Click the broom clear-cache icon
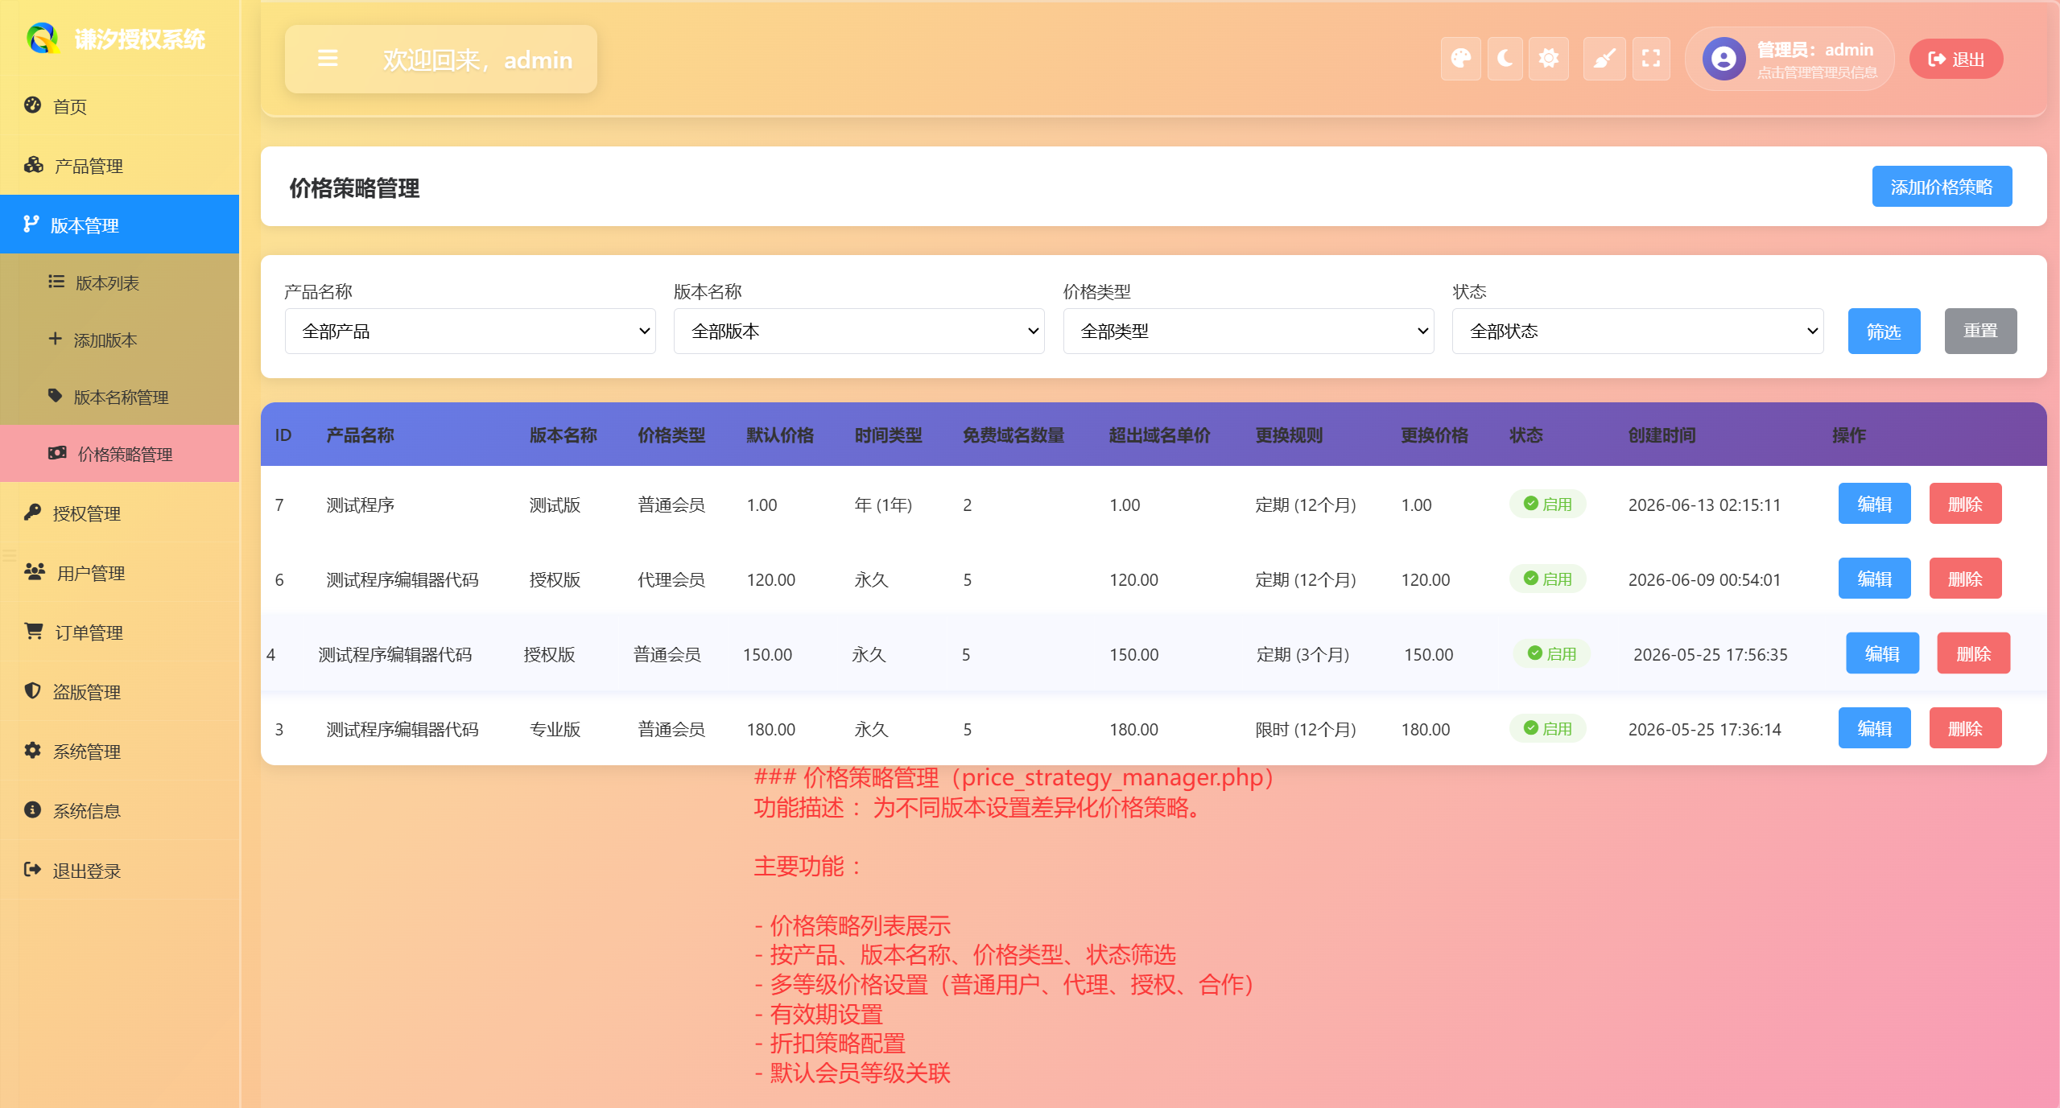 [1604, 59]
